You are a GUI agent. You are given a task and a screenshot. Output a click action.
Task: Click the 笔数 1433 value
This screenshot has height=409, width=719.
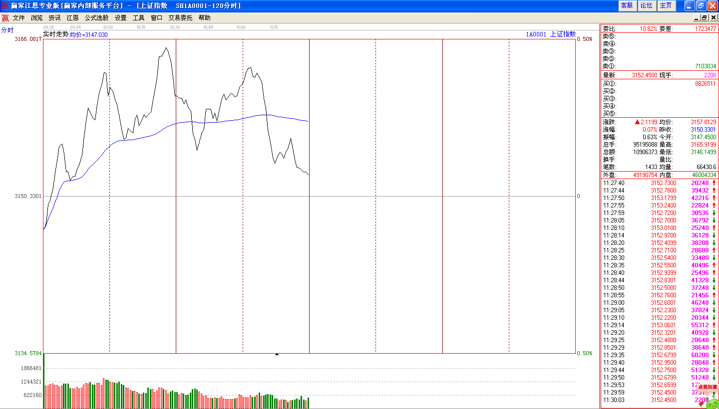pos(651,167)
